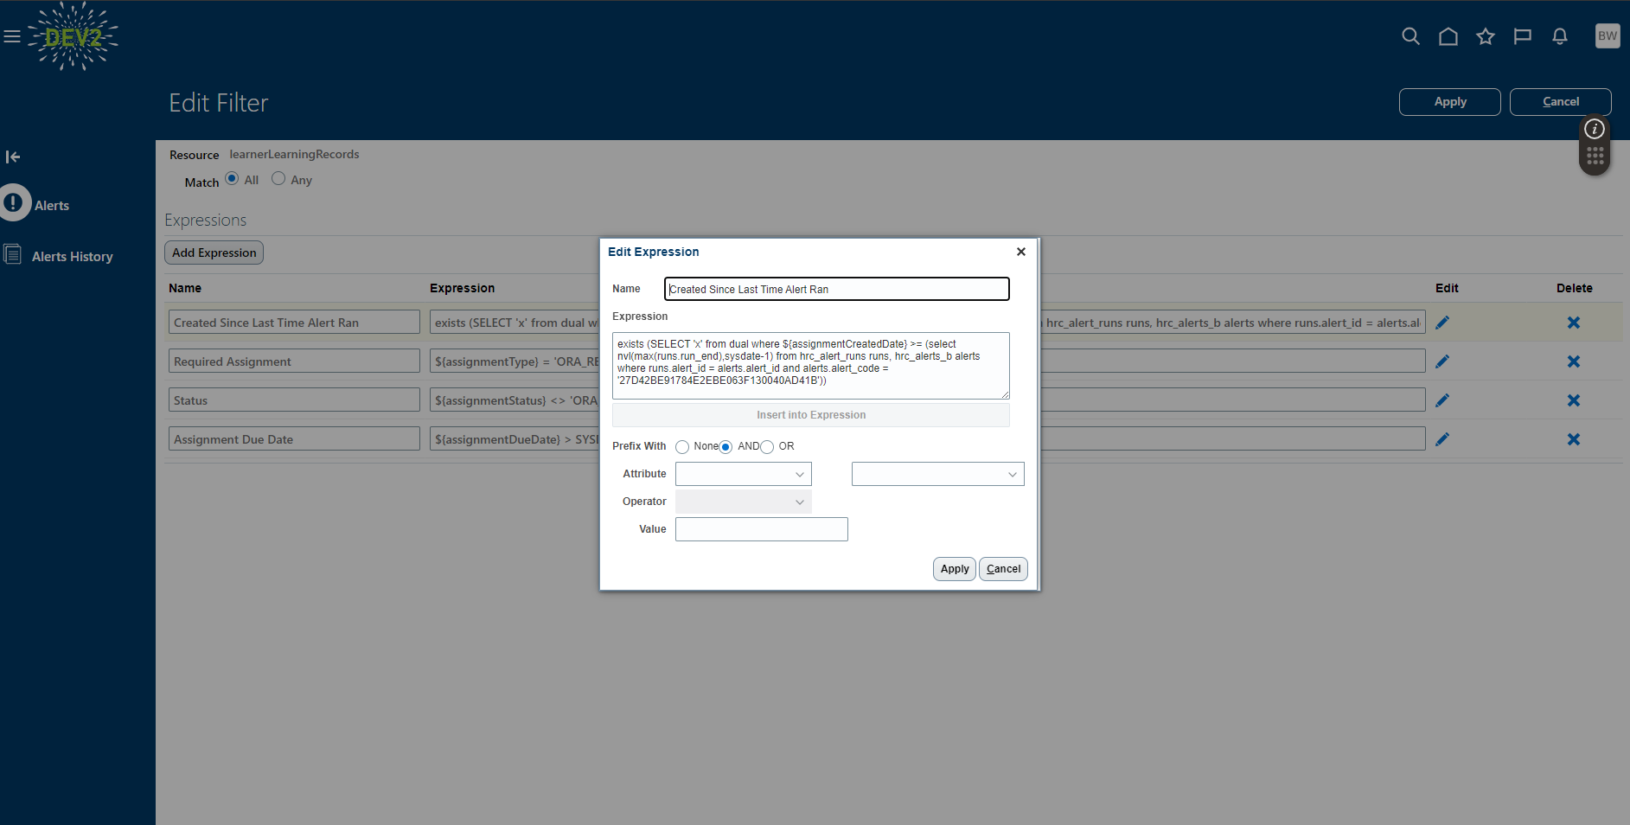The image size is (1630, 825).
Task: Open Alerts in side menu
Action: (52, 206)
